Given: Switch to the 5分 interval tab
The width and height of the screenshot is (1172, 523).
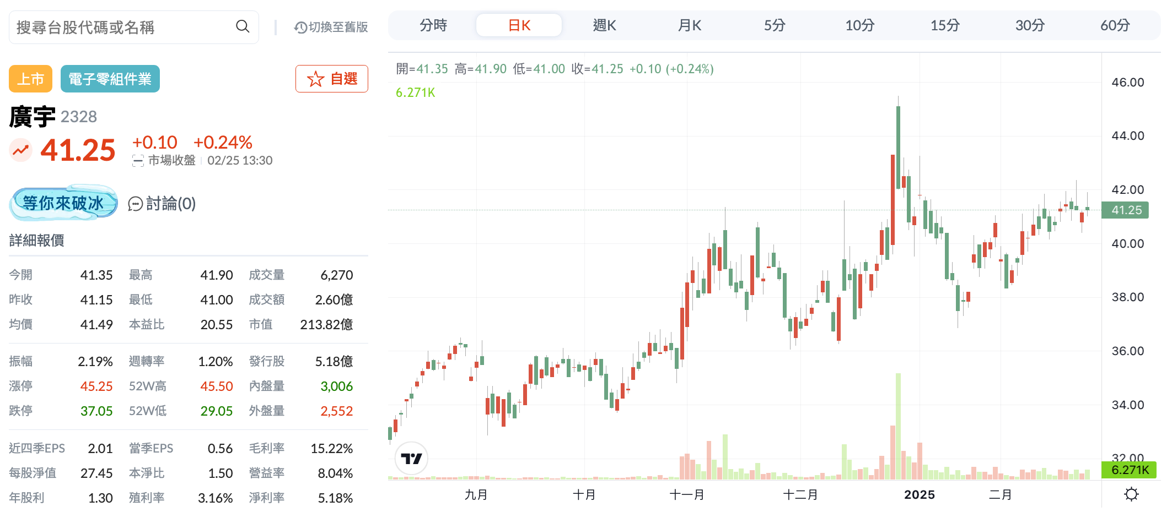Looking at the screenshot, I should click(775, 25).
